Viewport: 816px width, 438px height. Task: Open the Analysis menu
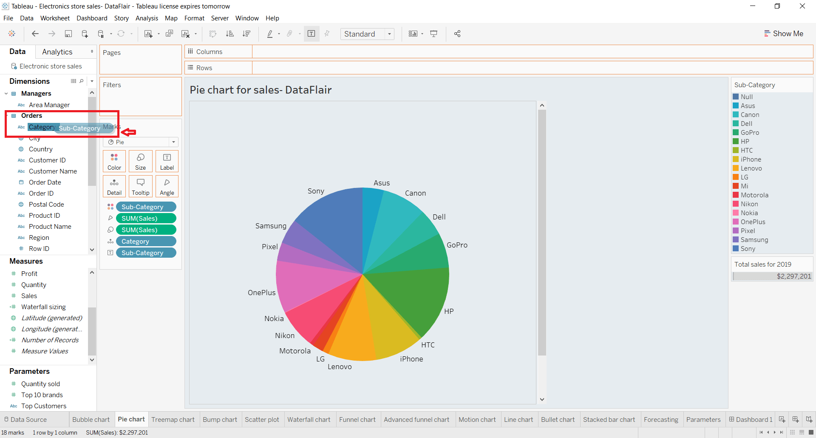147,18
